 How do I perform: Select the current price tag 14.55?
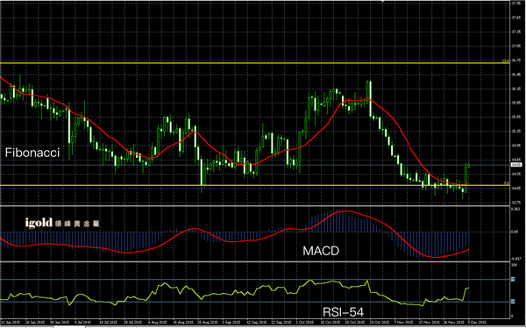(x=516, y=165)
